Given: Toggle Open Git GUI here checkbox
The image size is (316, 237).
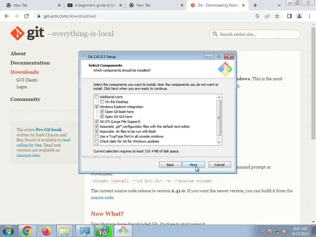Looking at the screenshot, I should [x=102, y=117].
